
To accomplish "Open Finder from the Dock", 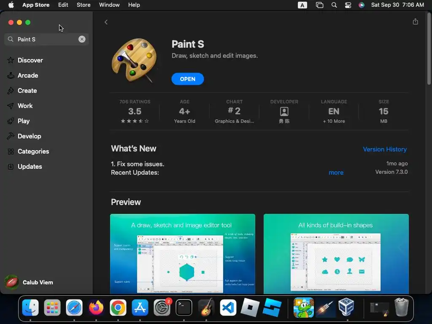I will (30, 308).
